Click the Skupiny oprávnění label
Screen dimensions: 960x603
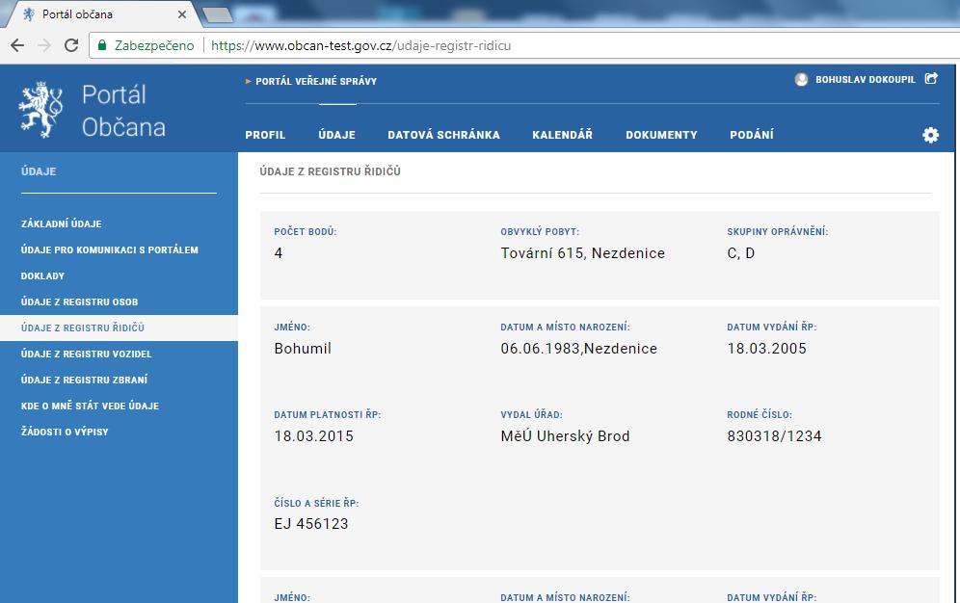point(778,232)
